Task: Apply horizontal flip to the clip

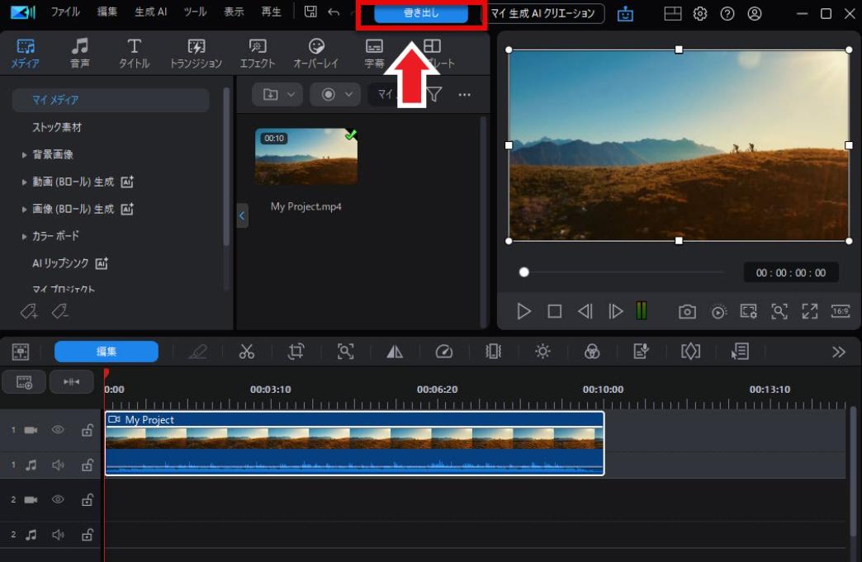Action: pyautogui.click(x=395, y=351)
